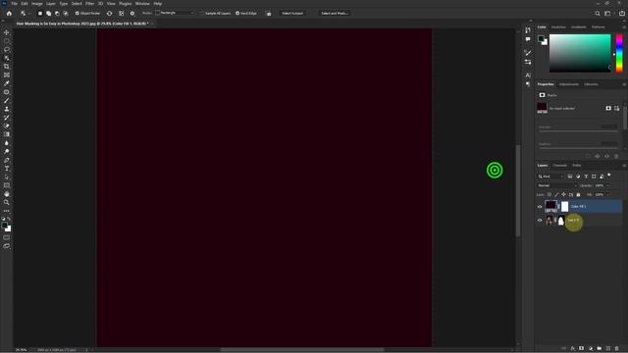Open the collapsed History panel icon
Viewport: 628px width, 353px height.
[x=528, y=30]
